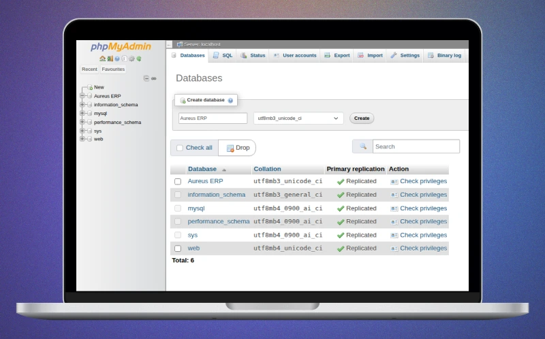Screen dimensions: 545x339
Task: Open the phpMyAdmin home icon
Action: pos(102,59)
